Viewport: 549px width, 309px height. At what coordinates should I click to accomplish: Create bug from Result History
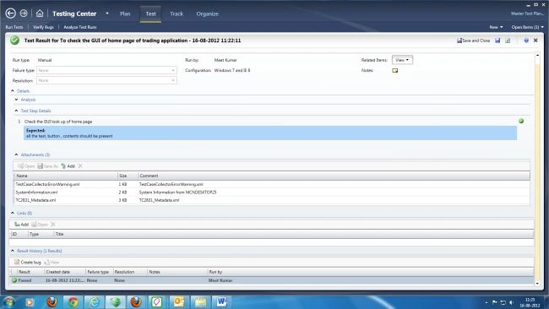point(28,262)
